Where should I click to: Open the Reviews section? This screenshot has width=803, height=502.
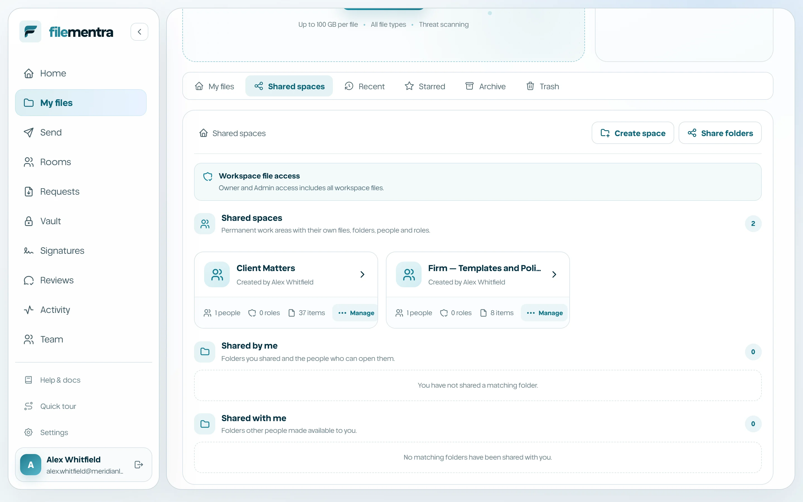81,280
